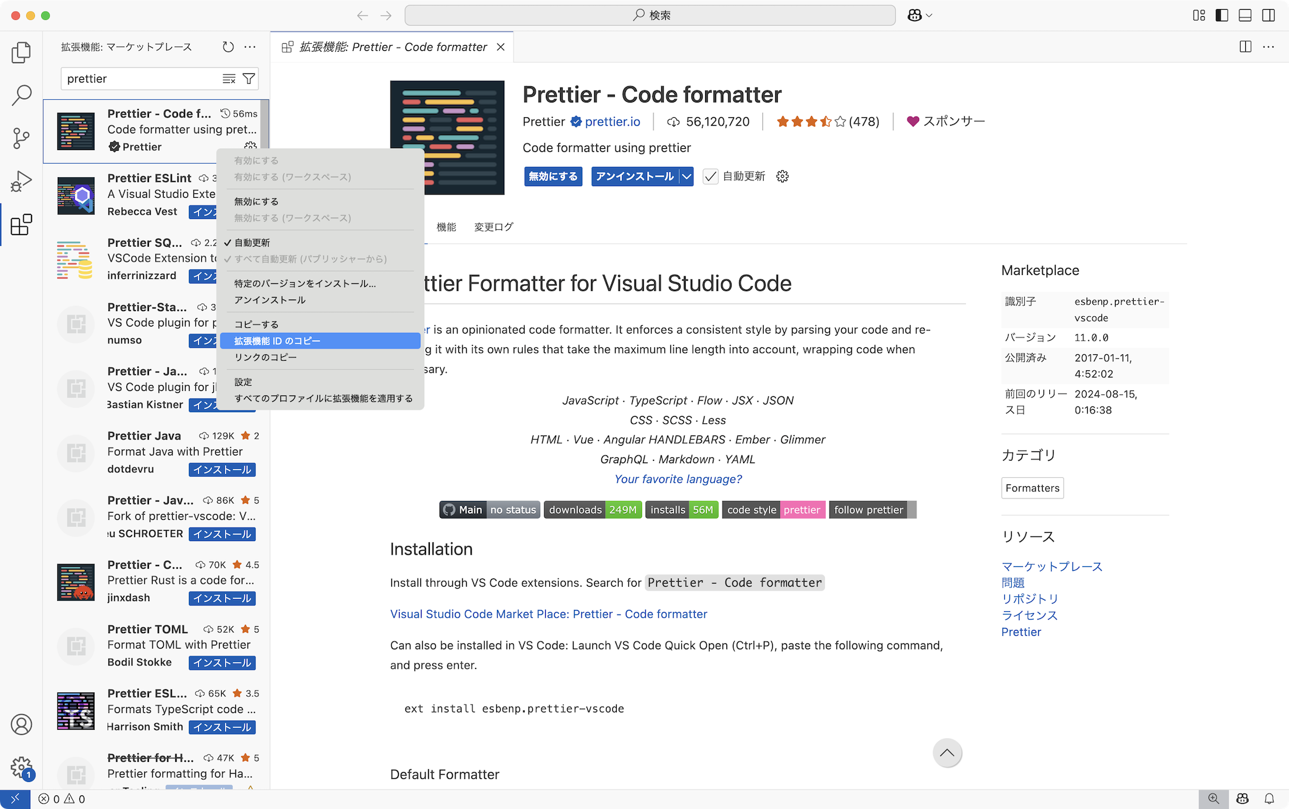Click the filter extensions funnel icon
The height and width of the screenshot is (809, 1289).
point(249,79)
